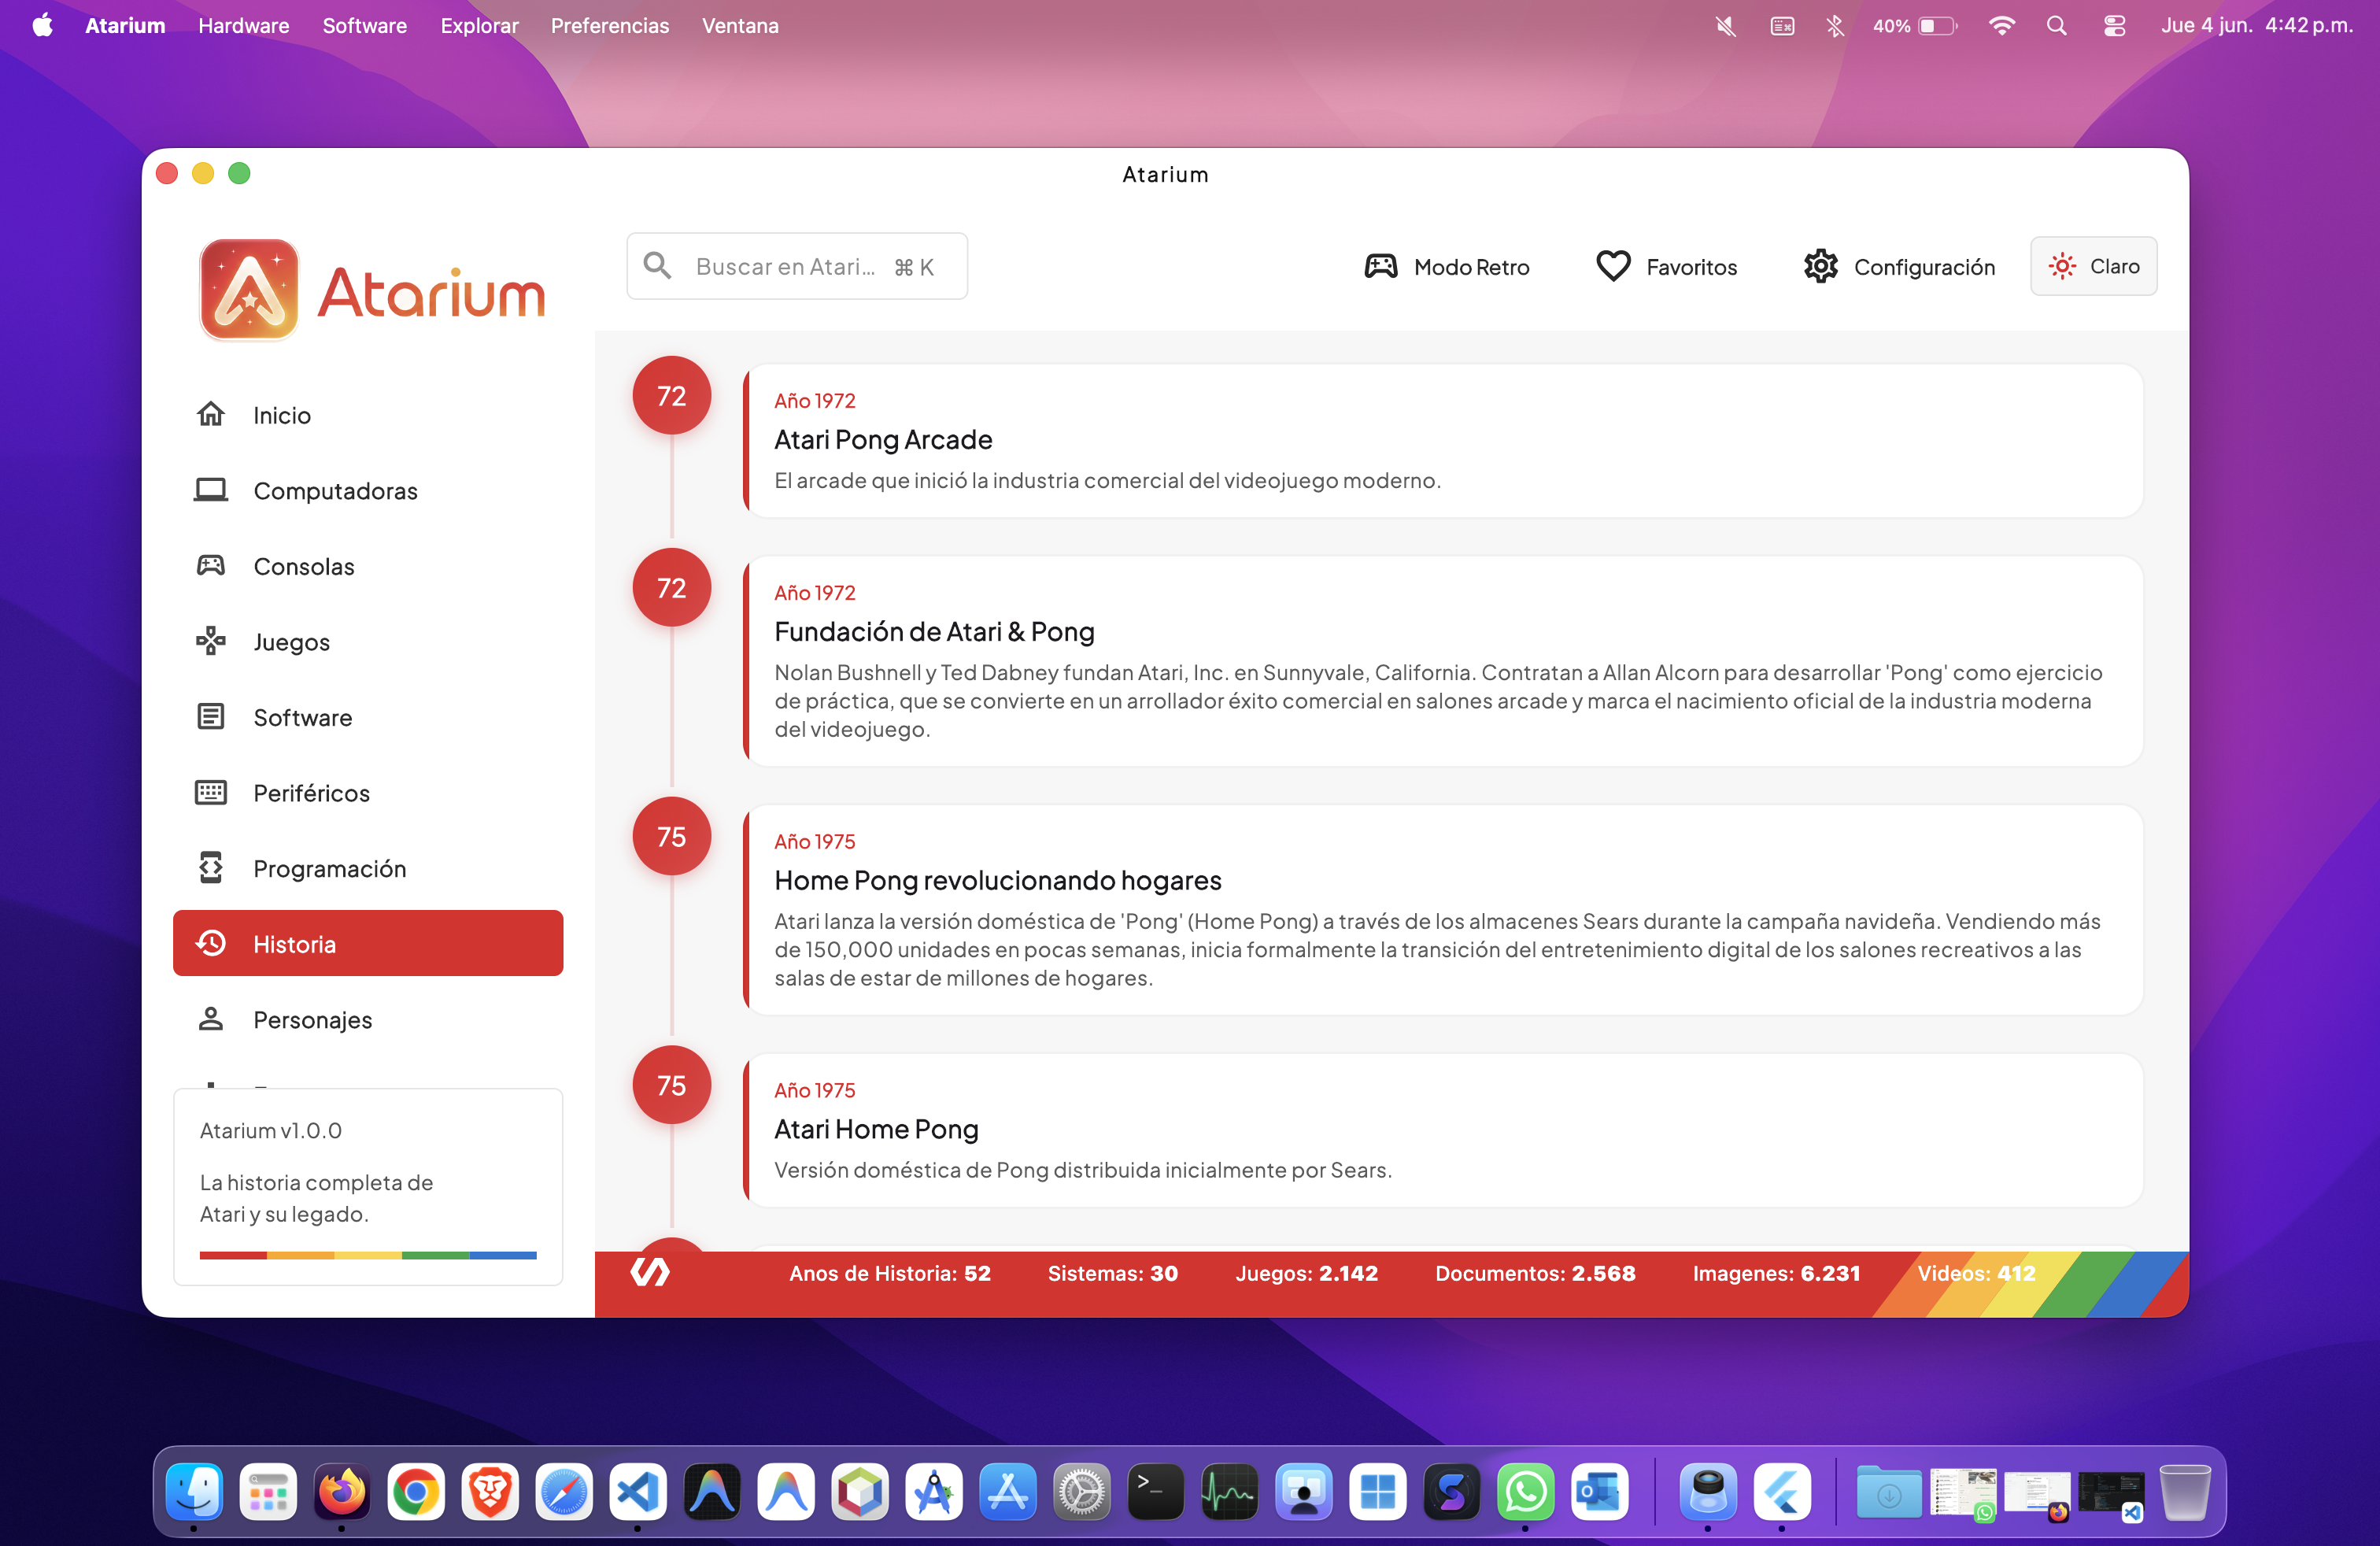Image resolution: width=2380 pixels, height=1546 pixels.
Task: Open the Consolas section
Action: (368, 565)
